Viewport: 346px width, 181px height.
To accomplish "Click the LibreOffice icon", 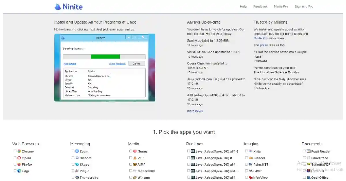I will click(309, 158).
